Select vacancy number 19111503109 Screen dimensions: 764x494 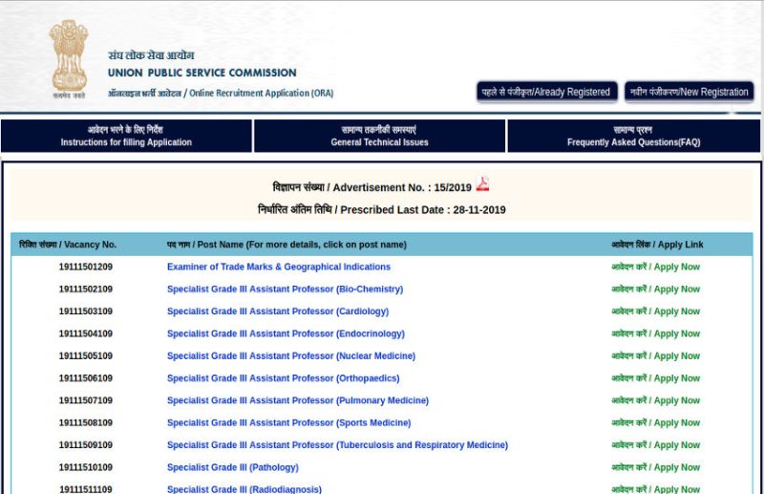point(86,311)
